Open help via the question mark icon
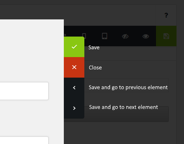Viewport: 184px width, 144px height. [x=166, y=15]
